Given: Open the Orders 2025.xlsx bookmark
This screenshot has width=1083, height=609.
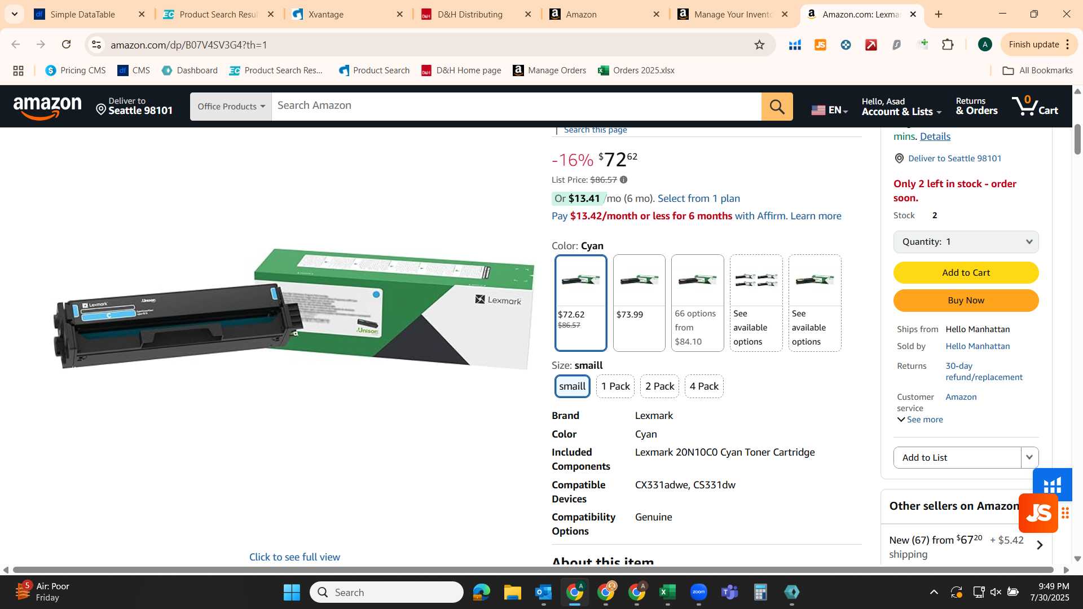Looking at the screenshot, I should [x=636, y=70].
